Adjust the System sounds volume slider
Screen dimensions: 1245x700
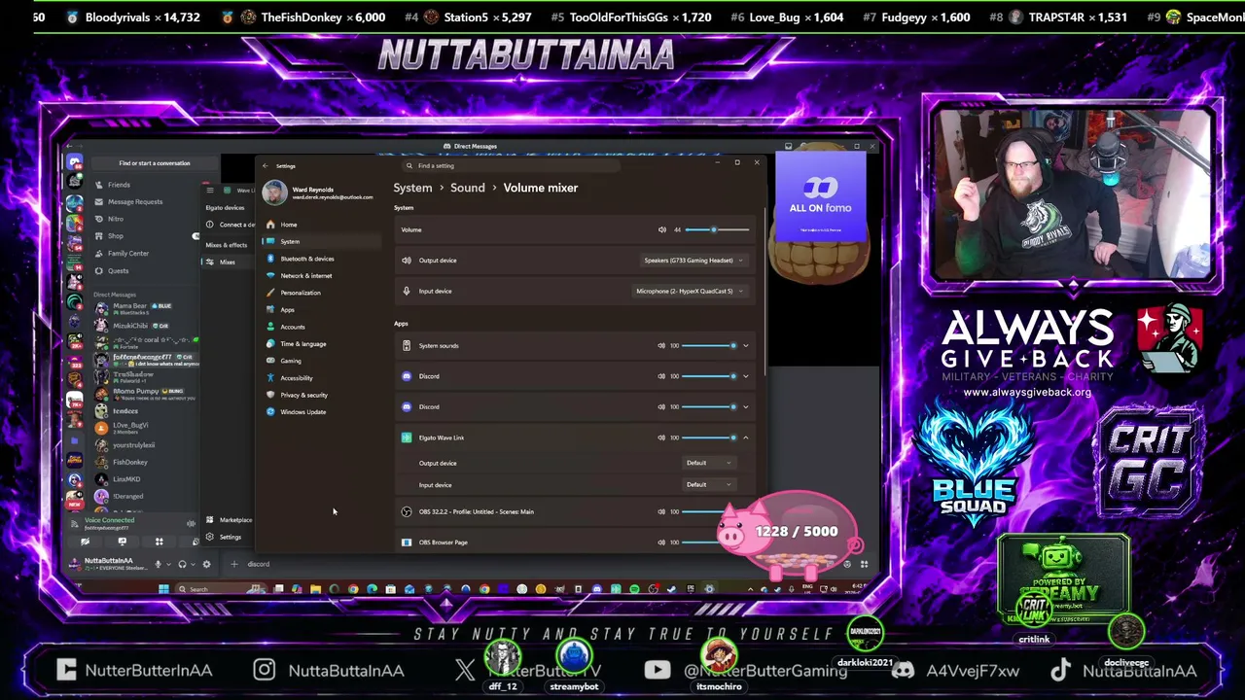pyautogui.click(x=709, y=345)
